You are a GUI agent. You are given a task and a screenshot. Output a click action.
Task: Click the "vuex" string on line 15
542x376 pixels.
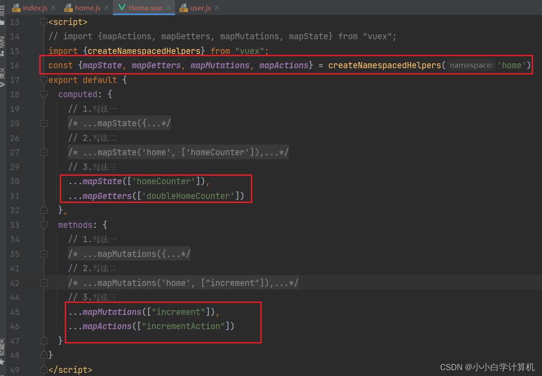coord(250,51)
